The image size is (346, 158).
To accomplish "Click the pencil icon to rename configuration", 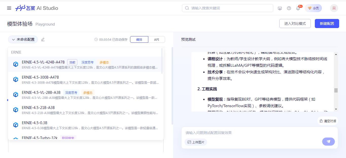I will 43,39.
